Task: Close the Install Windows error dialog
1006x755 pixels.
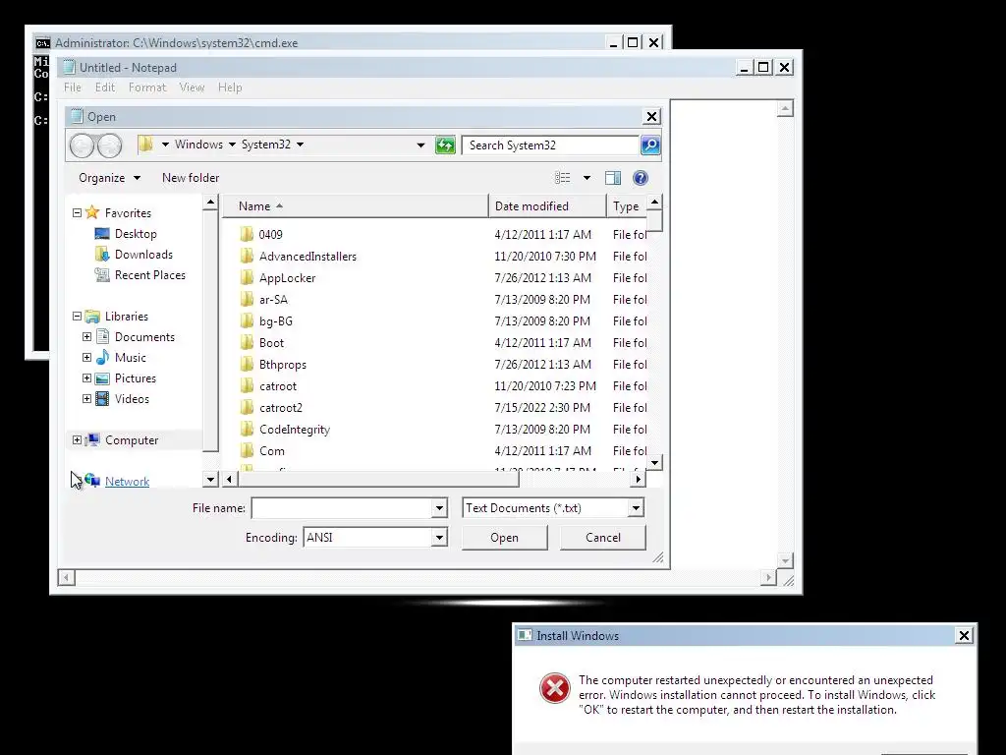Action: pyautogui.click(x=964, y=636)
